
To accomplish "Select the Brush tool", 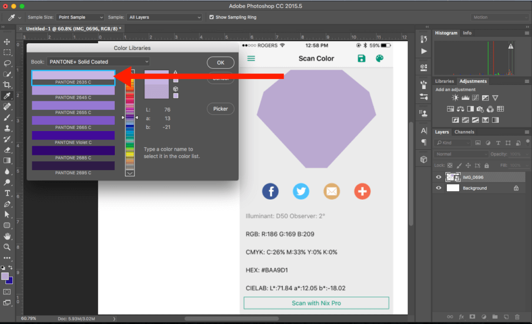I will coord(7,118).
